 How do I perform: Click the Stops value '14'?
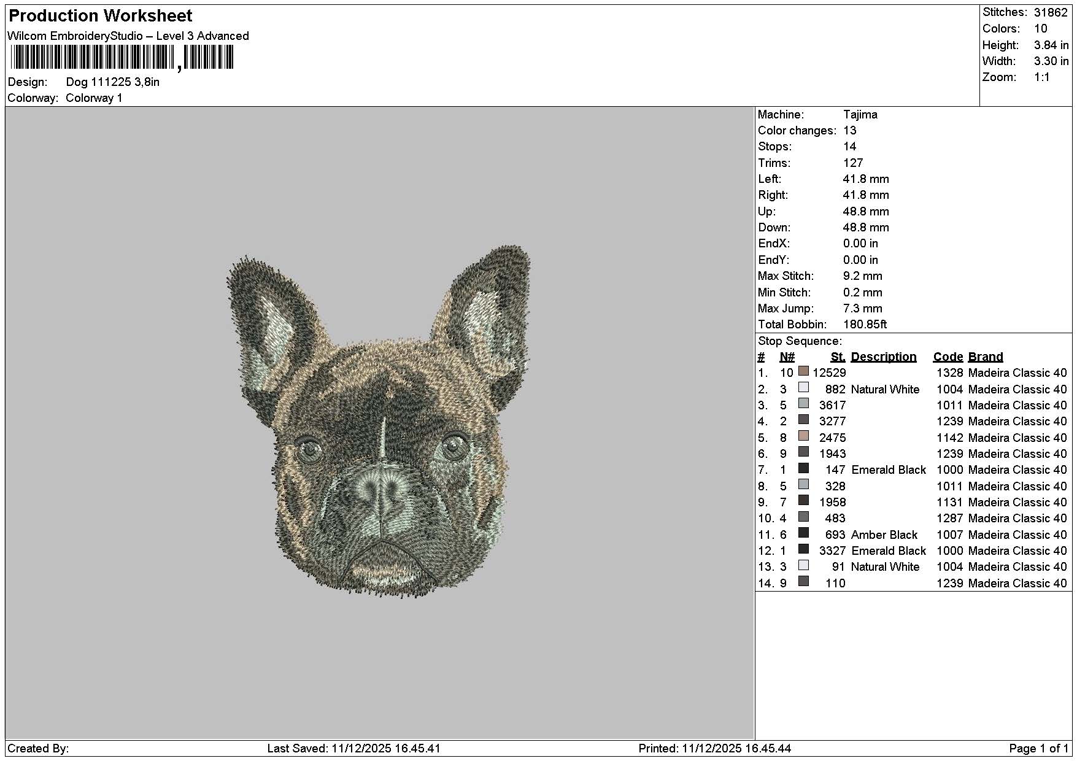click(850, 147)
